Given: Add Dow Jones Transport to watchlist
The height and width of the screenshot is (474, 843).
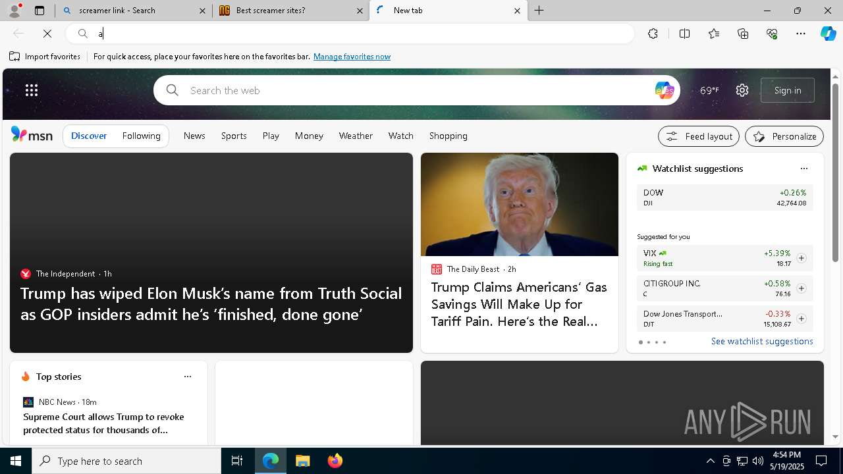Looking at the screenshot, I should (x=801, y=319).
